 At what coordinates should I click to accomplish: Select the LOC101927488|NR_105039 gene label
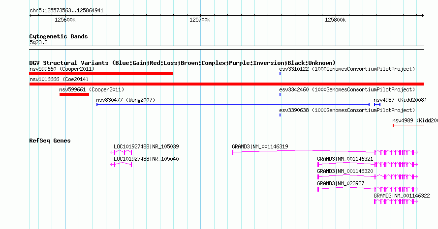pyautogui.click(x=146, y=146)
